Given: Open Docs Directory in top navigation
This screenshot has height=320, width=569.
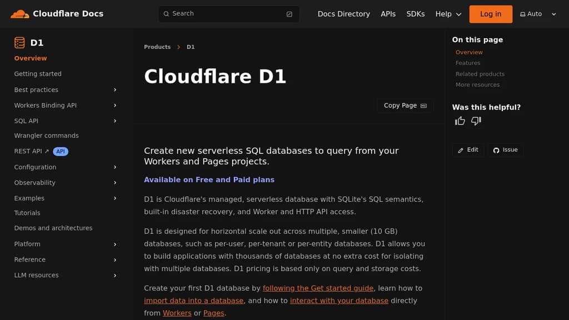Looking at the screenshot, I should pos(343,14).
